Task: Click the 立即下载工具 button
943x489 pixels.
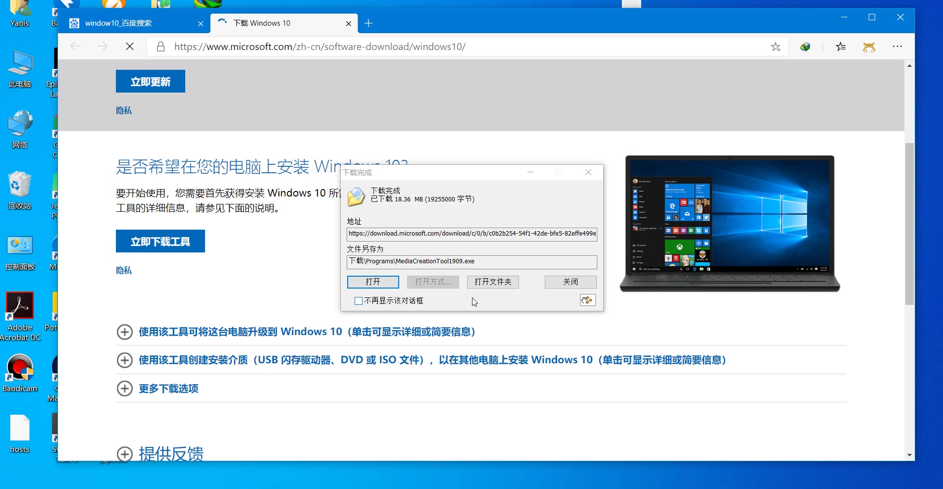Action: tap(160, 241)
